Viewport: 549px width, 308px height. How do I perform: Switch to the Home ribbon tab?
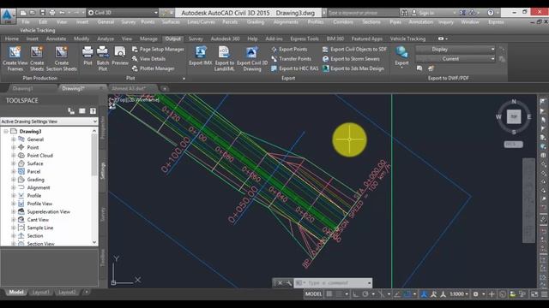[x=12, y=38]
